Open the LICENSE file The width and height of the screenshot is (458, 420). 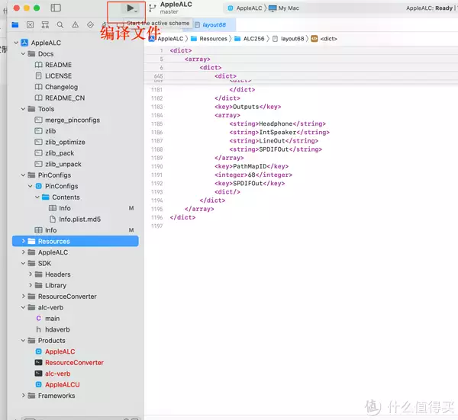coord(58,75)
